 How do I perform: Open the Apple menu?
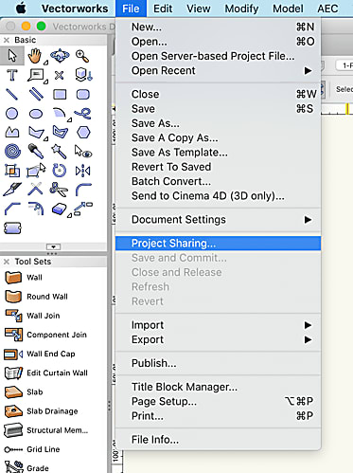coord(21,9)
